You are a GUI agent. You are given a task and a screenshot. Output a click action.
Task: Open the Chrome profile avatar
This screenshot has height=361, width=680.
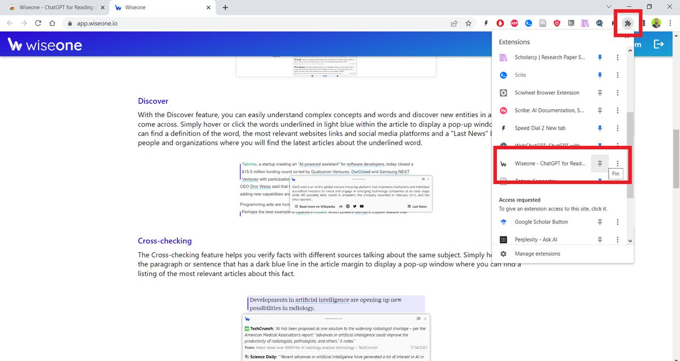coord(656,23)
